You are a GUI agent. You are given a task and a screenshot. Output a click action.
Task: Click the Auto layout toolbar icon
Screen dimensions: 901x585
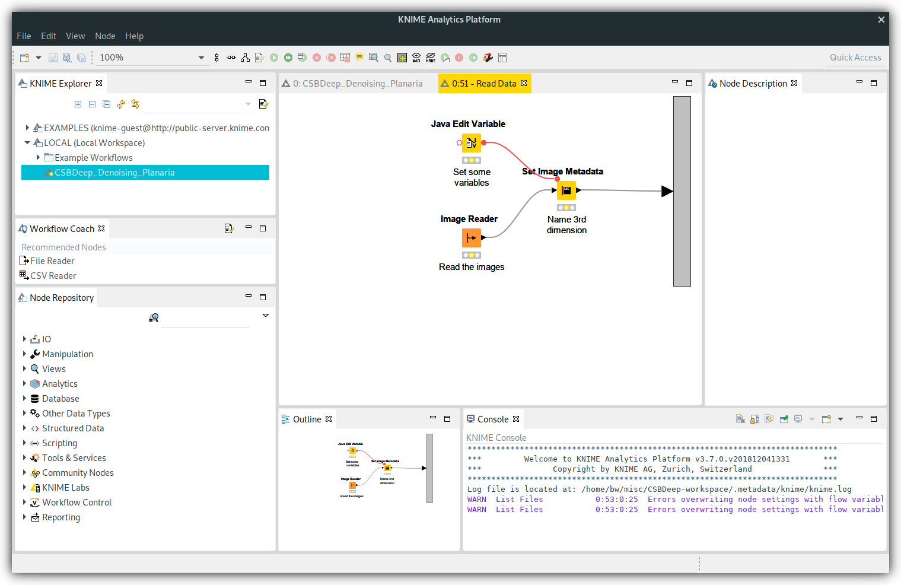tap(245, 58)
